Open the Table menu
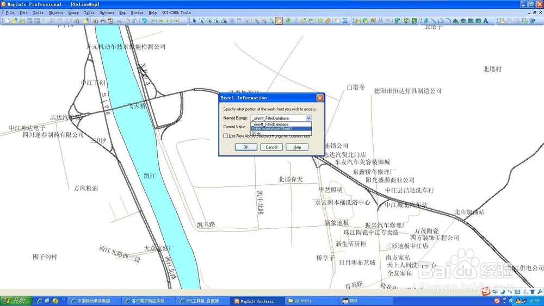The image size is (544, 306). click(x=89, y=13)
